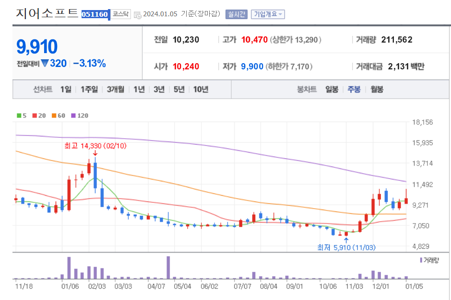Open the 기업개요 dropdown
The height and width of the screenshot is (300, 451).
(x=268, y=14)
